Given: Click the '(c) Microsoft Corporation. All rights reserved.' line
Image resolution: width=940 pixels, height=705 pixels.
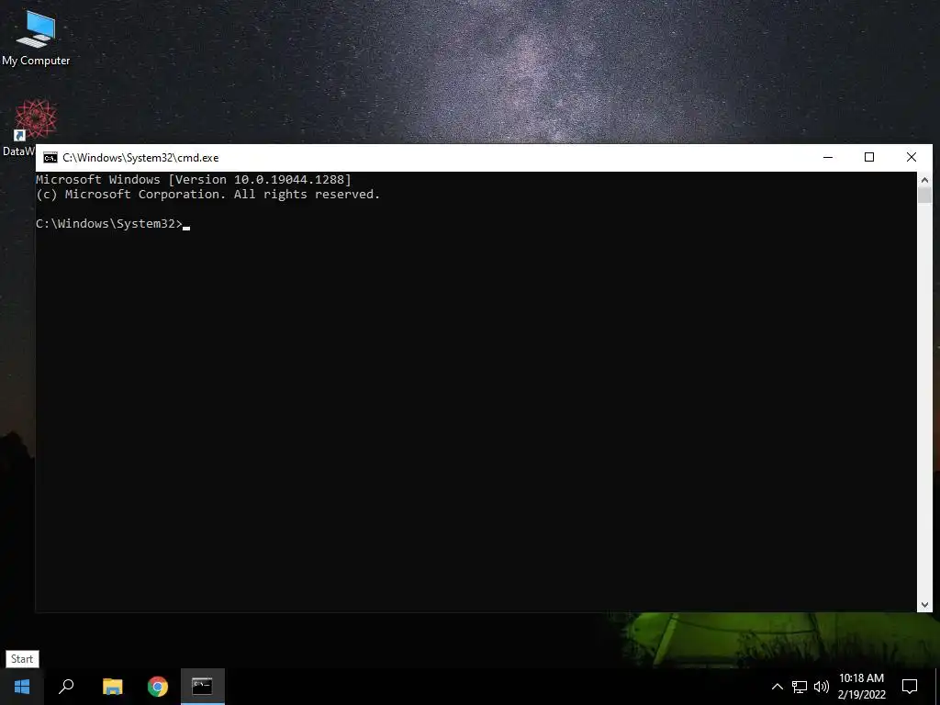Looking at the screenshot, I should pos(208,195).
